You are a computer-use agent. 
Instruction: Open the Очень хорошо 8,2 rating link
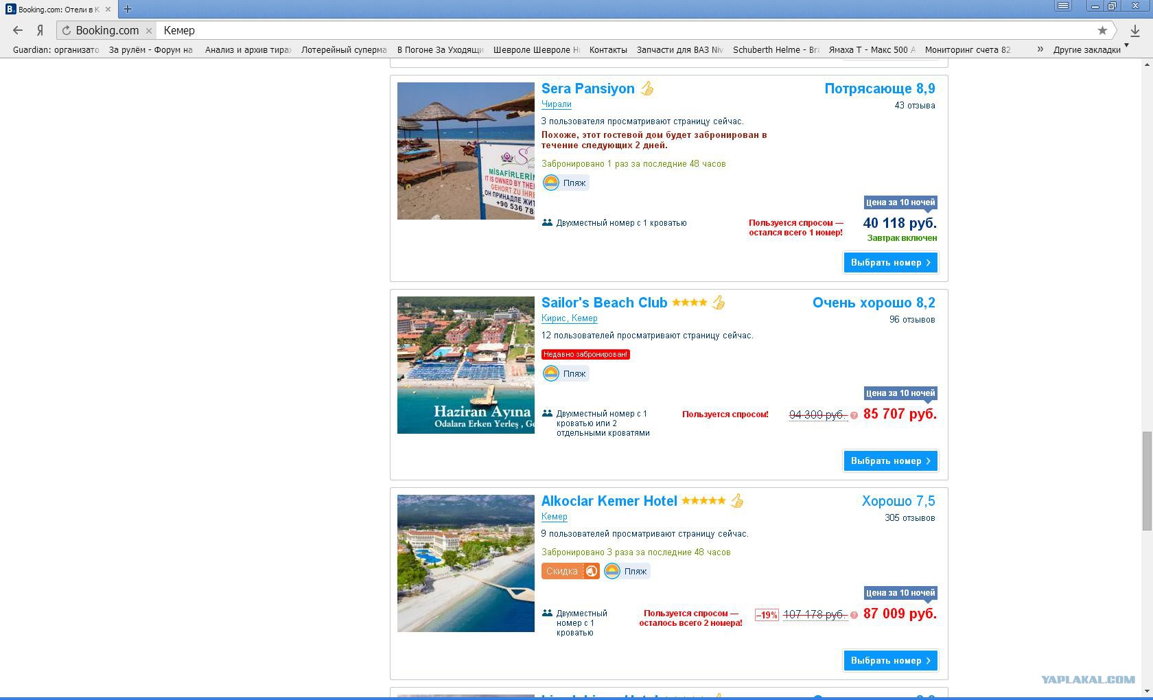click(x=874, y=303)
